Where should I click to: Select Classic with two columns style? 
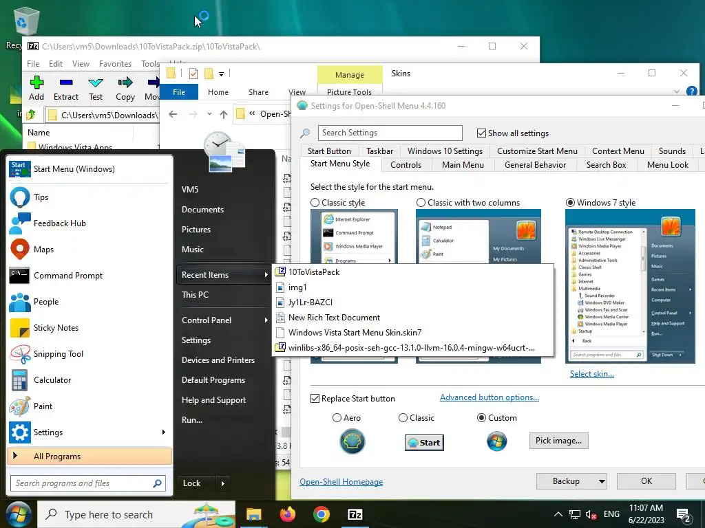(421, 203)
